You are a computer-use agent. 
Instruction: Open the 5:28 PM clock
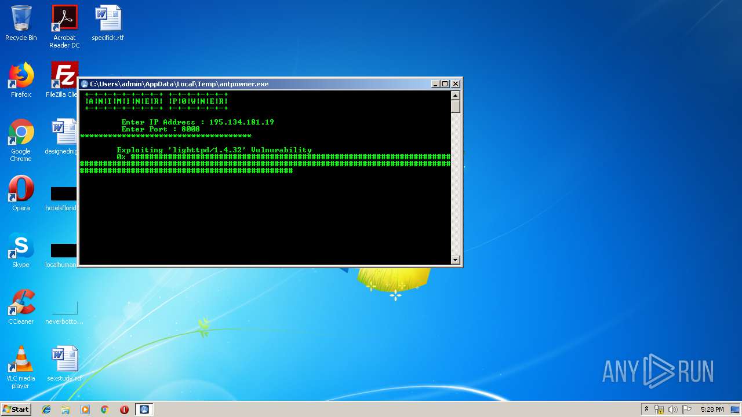712,409
